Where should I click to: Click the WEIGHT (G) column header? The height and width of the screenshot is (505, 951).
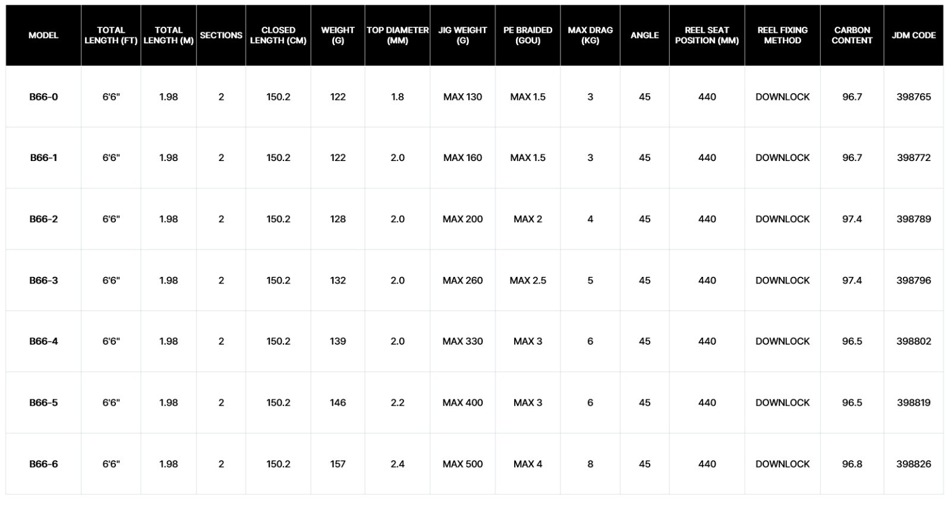338,35
